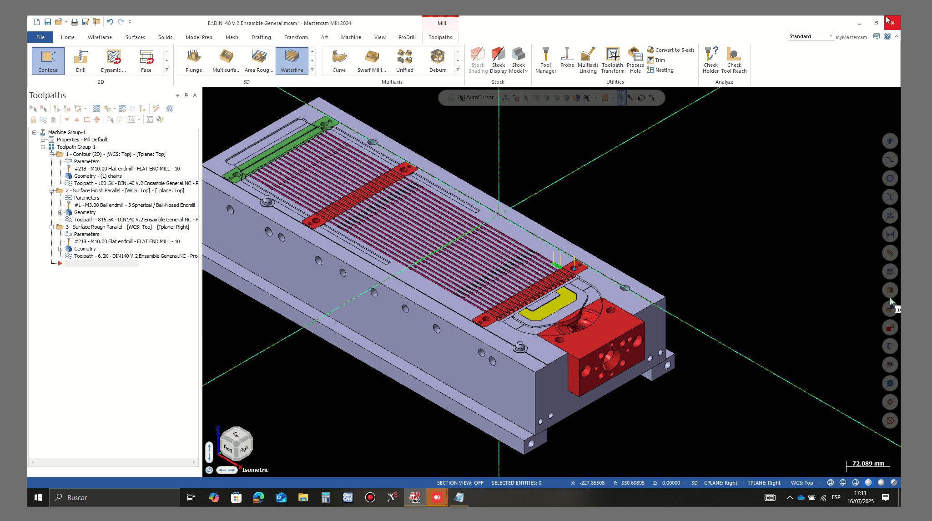932x521 pixels.
Task: Collapse operation 2 Surface Finish Parallel
Action: [x=52, y=190]
